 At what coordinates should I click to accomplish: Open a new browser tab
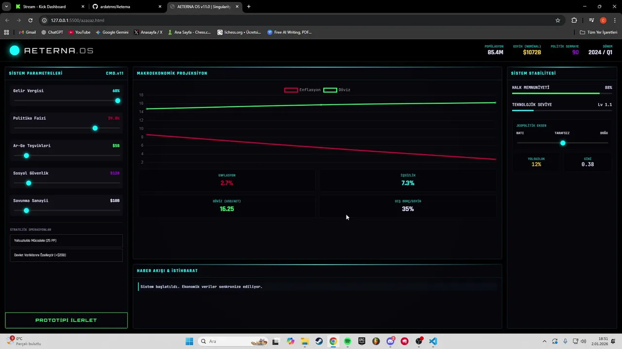(249, 7)
